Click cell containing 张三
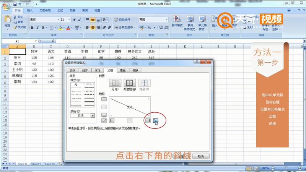Image resolution: width=306 pixels, height=172 pixels. [17, 58]
